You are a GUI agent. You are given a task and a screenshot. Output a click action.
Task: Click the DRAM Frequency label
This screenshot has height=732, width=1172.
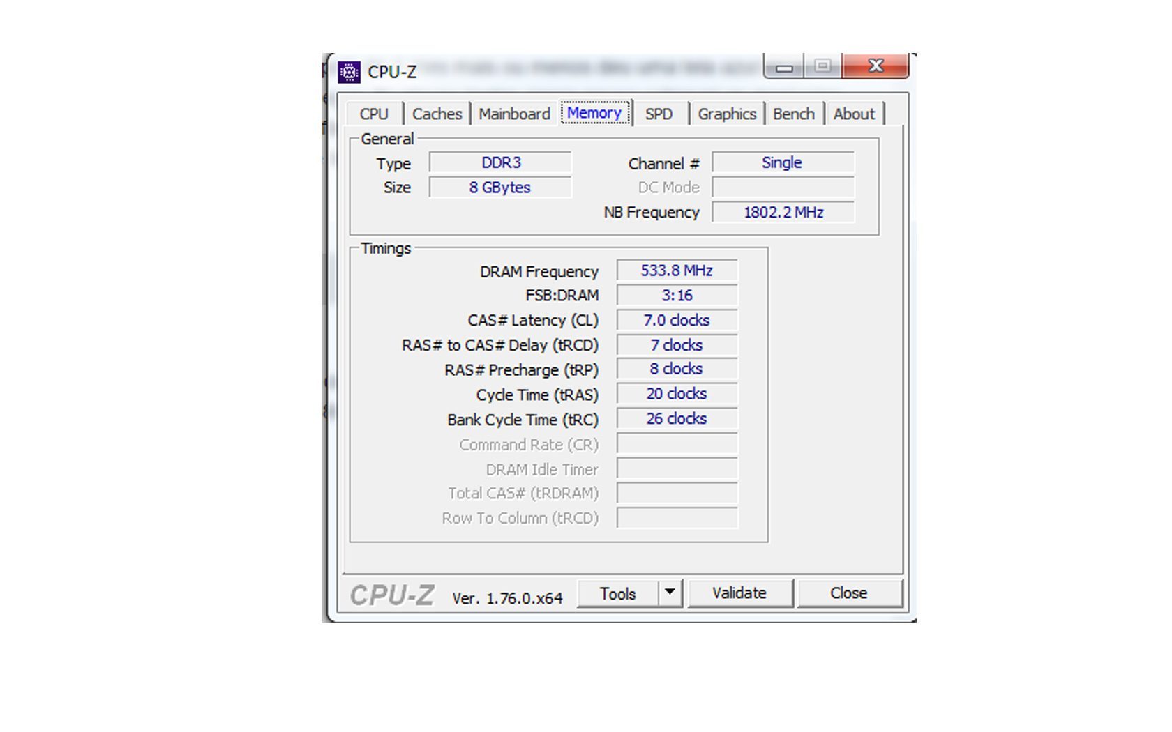[x=539, y=272]
